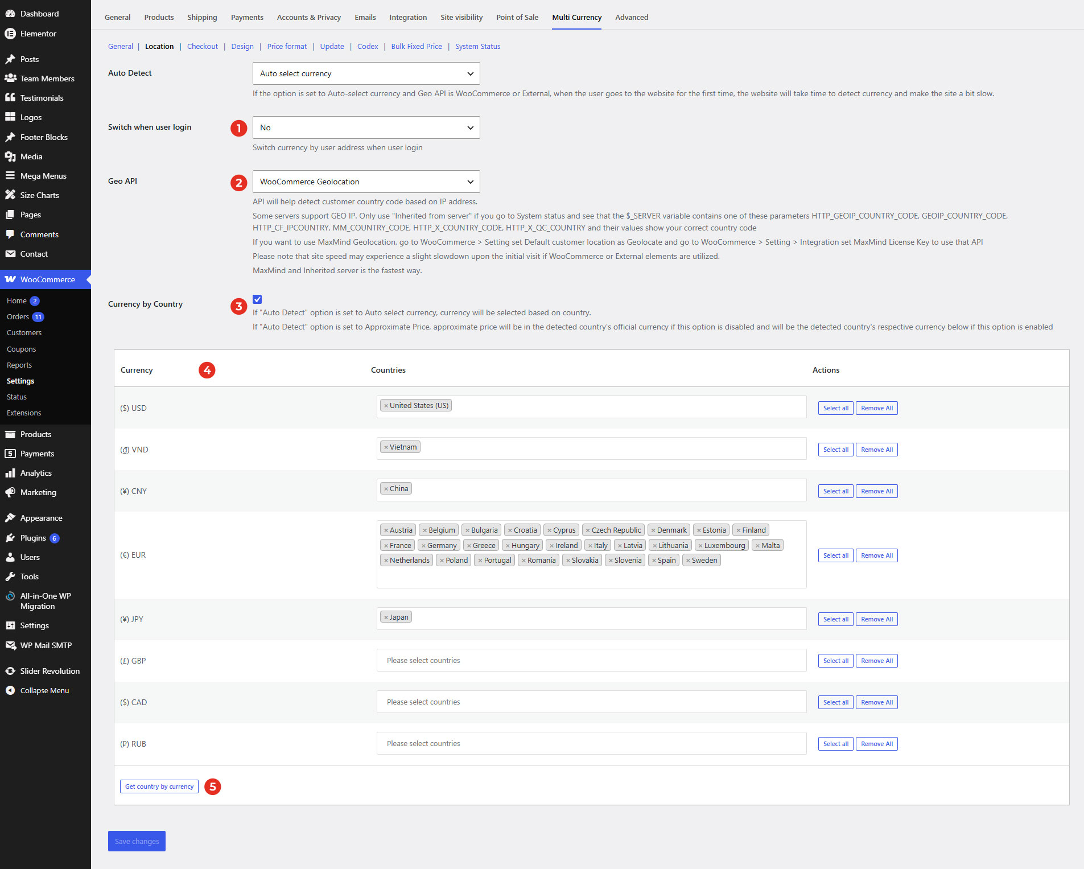The image size is (1084, 869).
Task: Click the Slider Revolution icon
Action: pyautogui.click(x=10, y=671)
